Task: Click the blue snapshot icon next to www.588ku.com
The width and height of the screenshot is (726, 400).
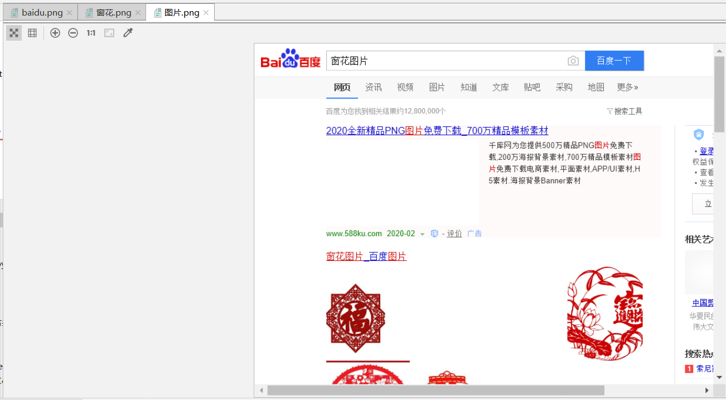Action: click(x=434, y=233)
